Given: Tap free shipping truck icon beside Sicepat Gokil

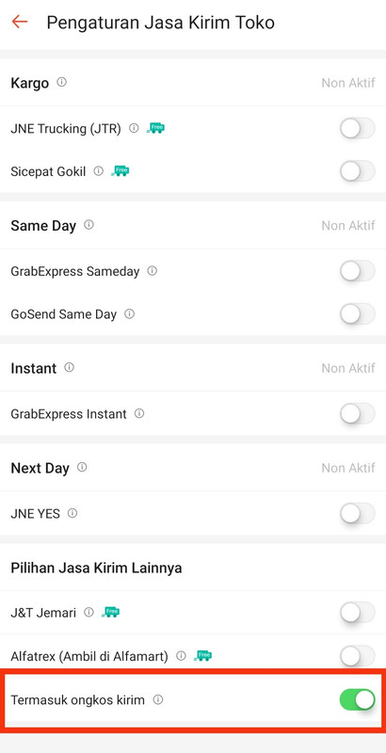Looking at the screenshot, I should pyautogui.click(x=121, y=170).
